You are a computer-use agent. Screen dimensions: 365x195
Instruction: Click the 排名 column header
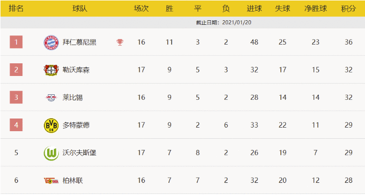tap(16, 9)
